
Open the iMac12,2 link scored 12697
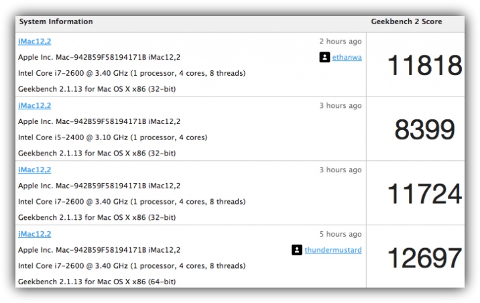click(x=35, y=234)
